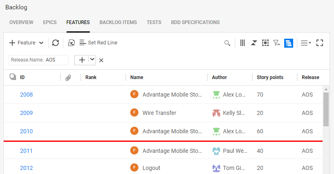Screen dimensions: 334x174
Task: Open the Epics tab
Action: coord(50,22)
